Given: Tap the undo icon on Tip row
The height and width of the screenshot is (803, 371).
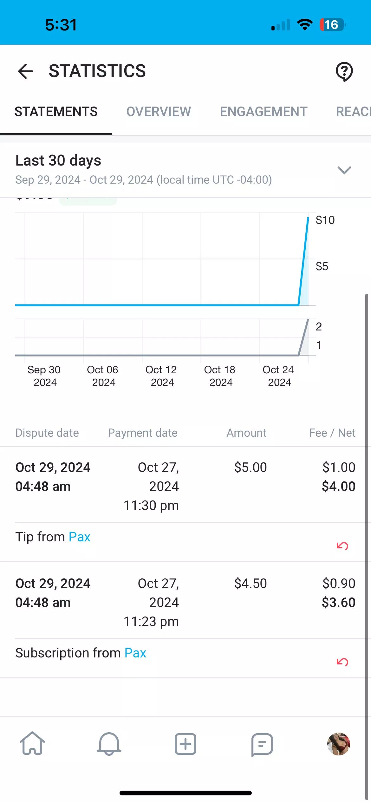Looking at the screenshot, I should pos(342,546).
